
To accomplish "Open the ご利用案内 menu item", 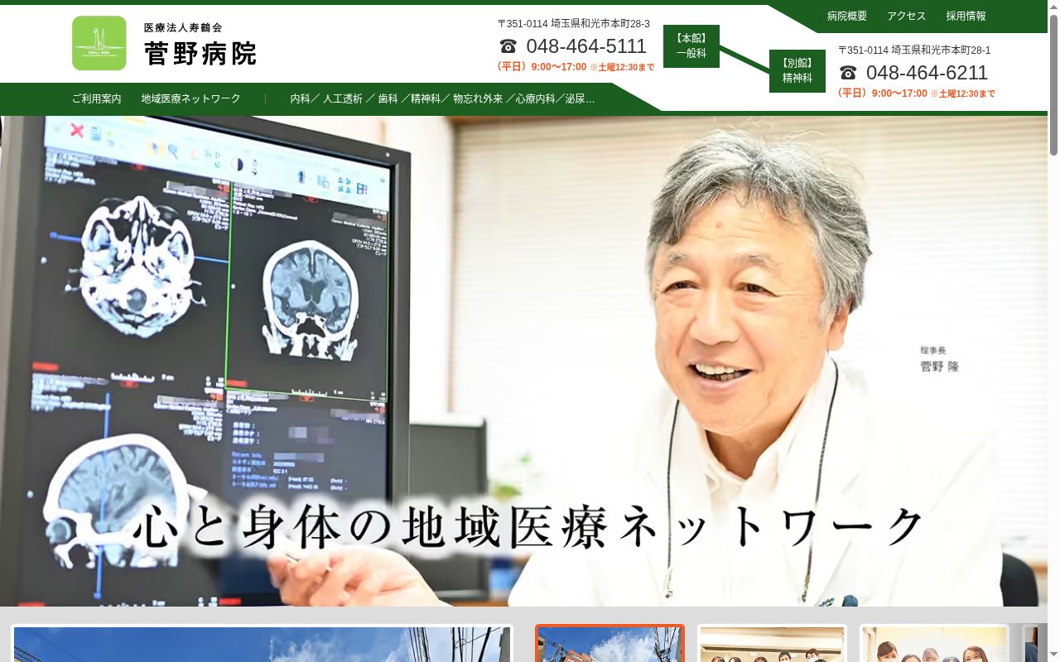I will point(96,98).
